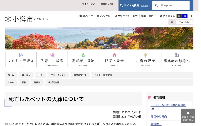The width and height of the screenshot is (201, 126).
Task: Open the 子育て・教育 PARENTING menu
Action: (52, 59)
